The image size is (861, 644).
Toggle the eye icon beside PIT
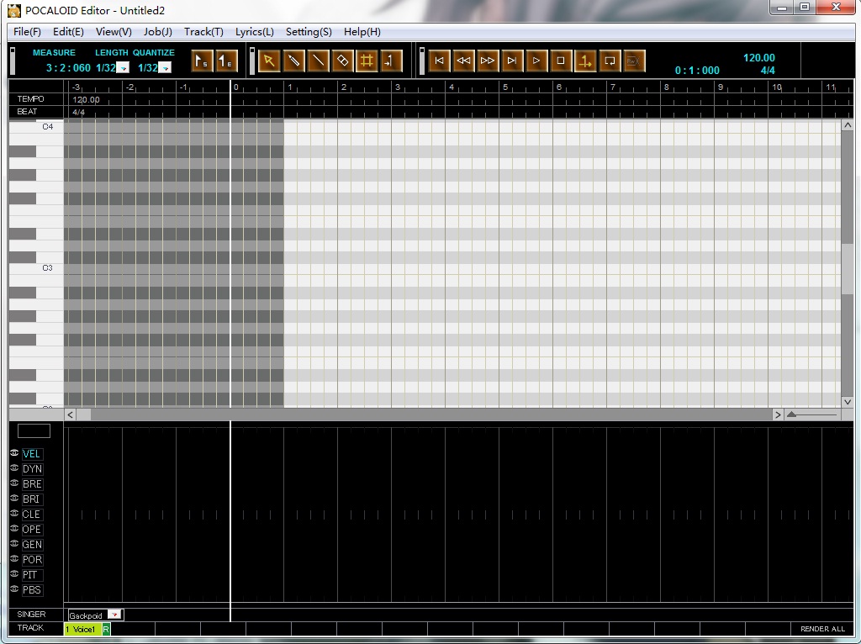(14, 573)
